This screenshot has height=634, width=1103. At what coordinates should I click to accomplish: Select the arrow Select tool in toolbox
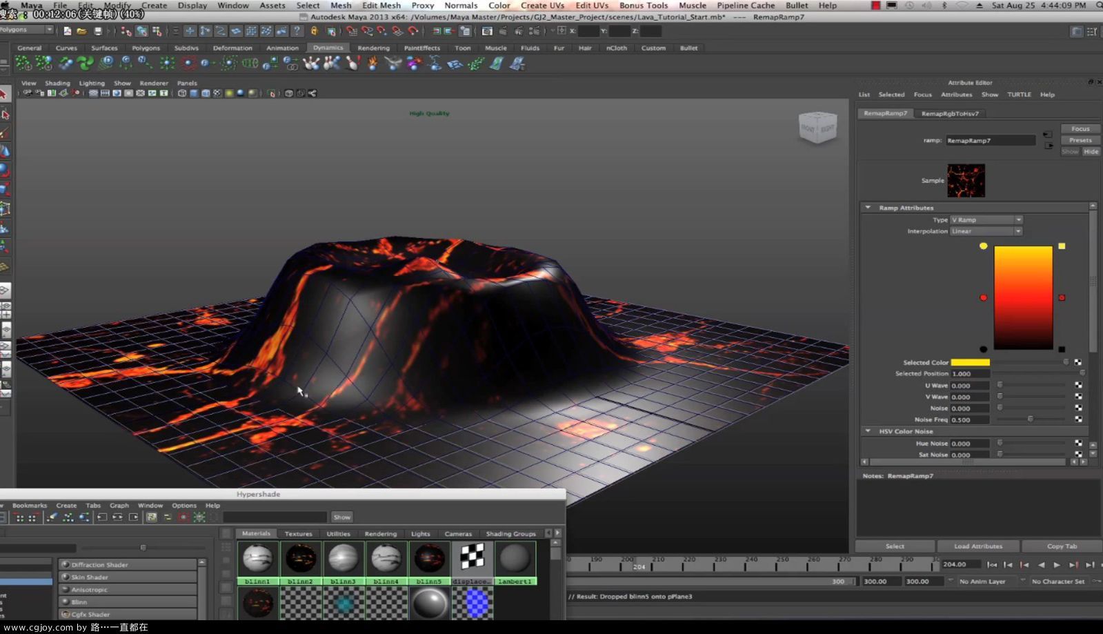tap(4, 94)
